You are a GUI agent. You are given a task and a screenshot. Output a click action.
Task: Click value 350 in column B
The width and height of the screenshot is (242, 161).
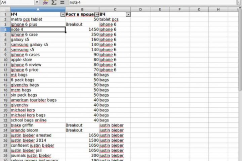coord(82,35)
